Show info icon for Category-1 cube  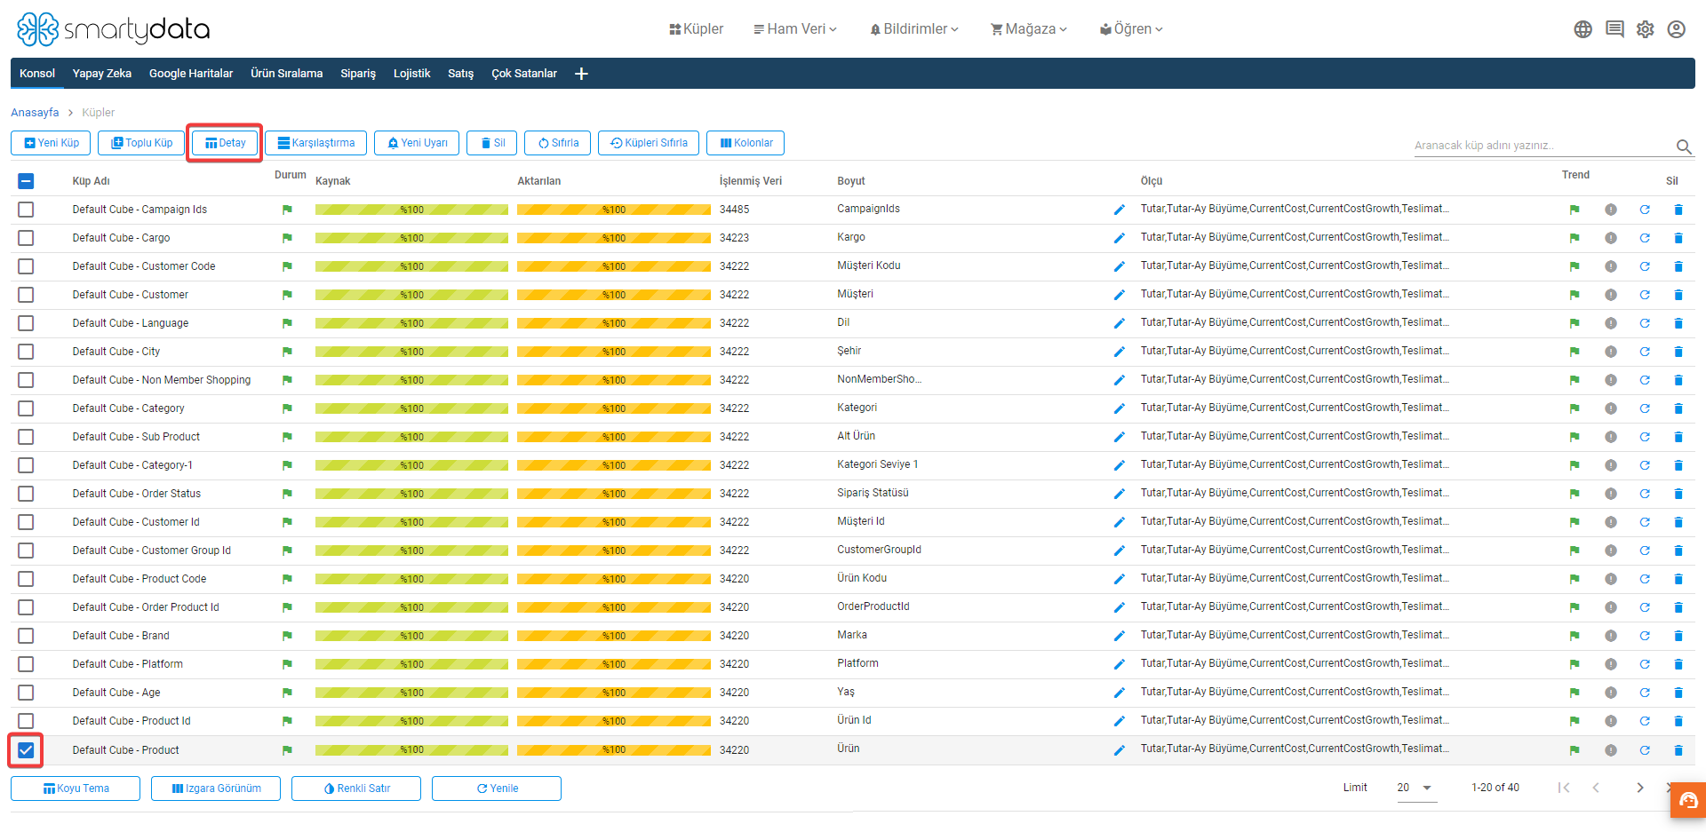(1611, 465)
